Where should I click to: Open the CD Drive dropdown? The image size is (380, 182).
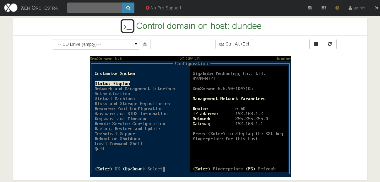(96, 44)
